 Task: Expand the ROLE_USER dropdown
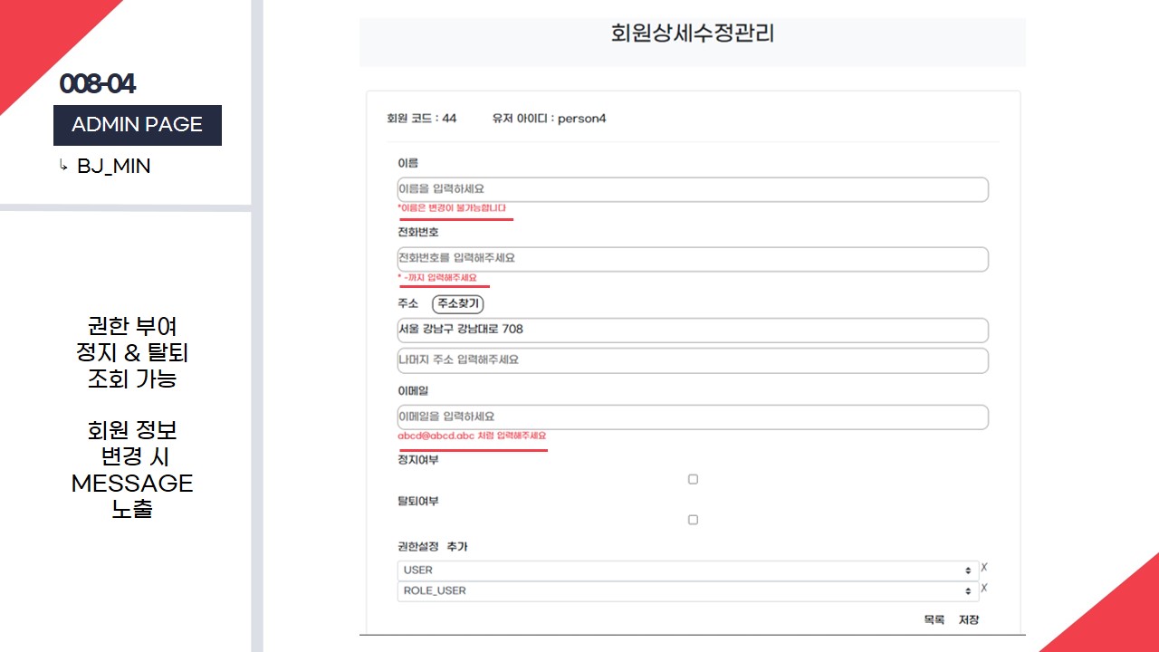(x=687, y=591)
